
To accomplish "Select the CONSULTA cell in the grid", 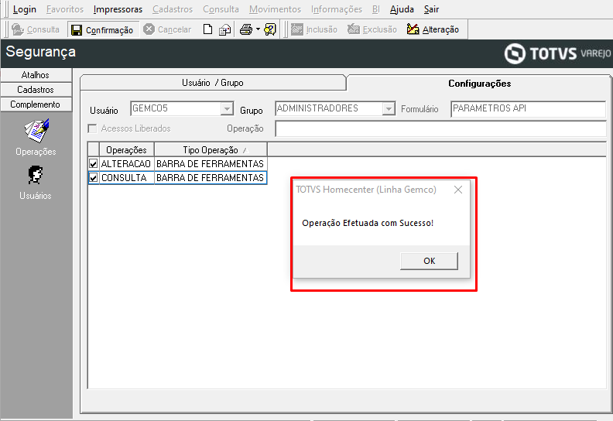I will click(126, 178).
